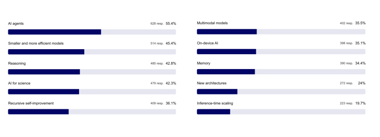
Task: Click the On-device AI bar
Action: tap(281, 52)
